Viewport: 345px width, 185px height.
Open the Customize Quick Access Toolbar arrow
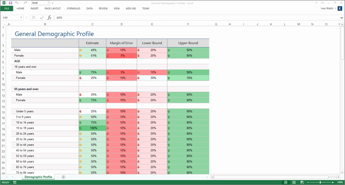[52, 3]
